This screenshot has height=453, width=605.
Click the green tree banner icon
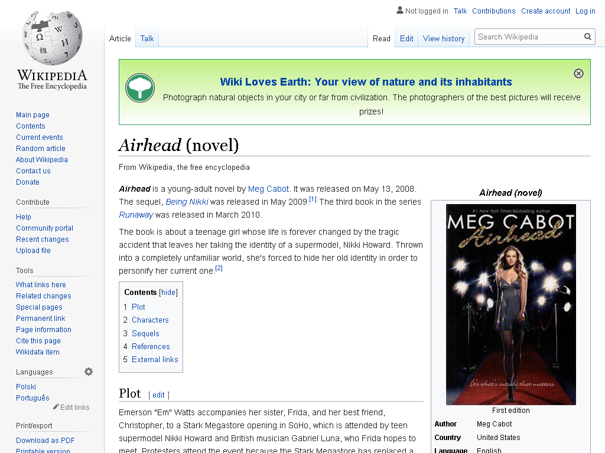click(140, 88)
